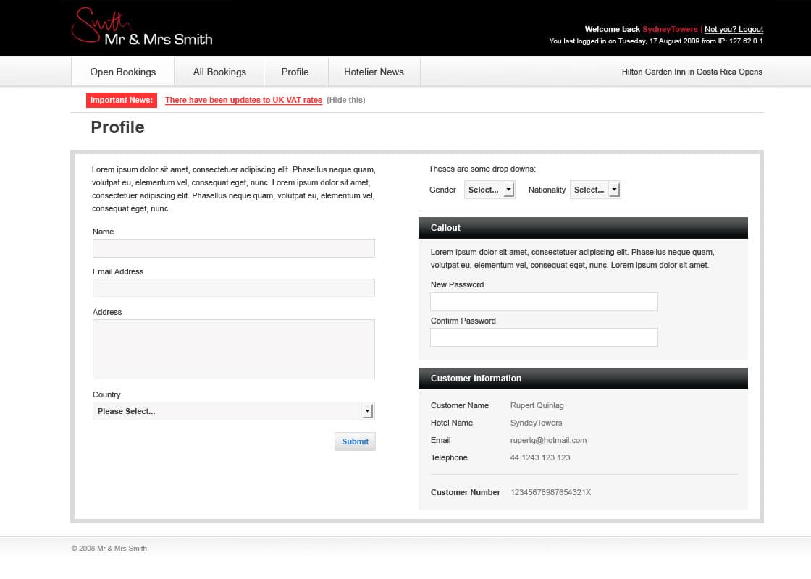The height and width of the screenshot is (579, 811).
Task: Go to the All Bookings tab
Action: [219, 72]
